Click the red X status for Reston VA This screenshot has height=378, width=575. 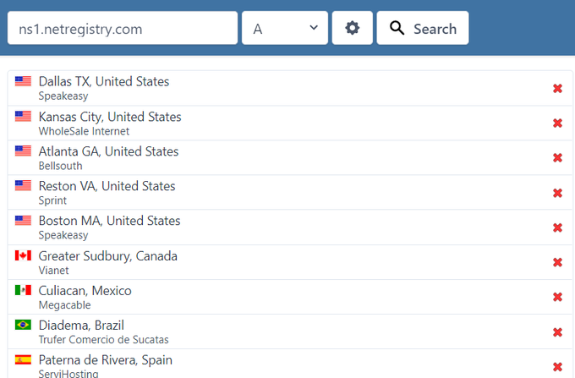(557, 193)
